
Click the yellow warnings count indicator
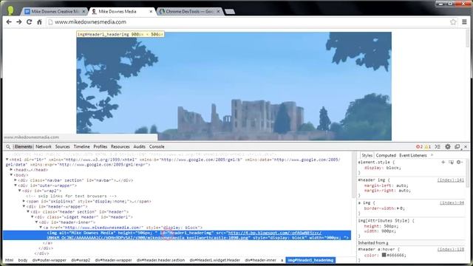click(x=427, y=146)
